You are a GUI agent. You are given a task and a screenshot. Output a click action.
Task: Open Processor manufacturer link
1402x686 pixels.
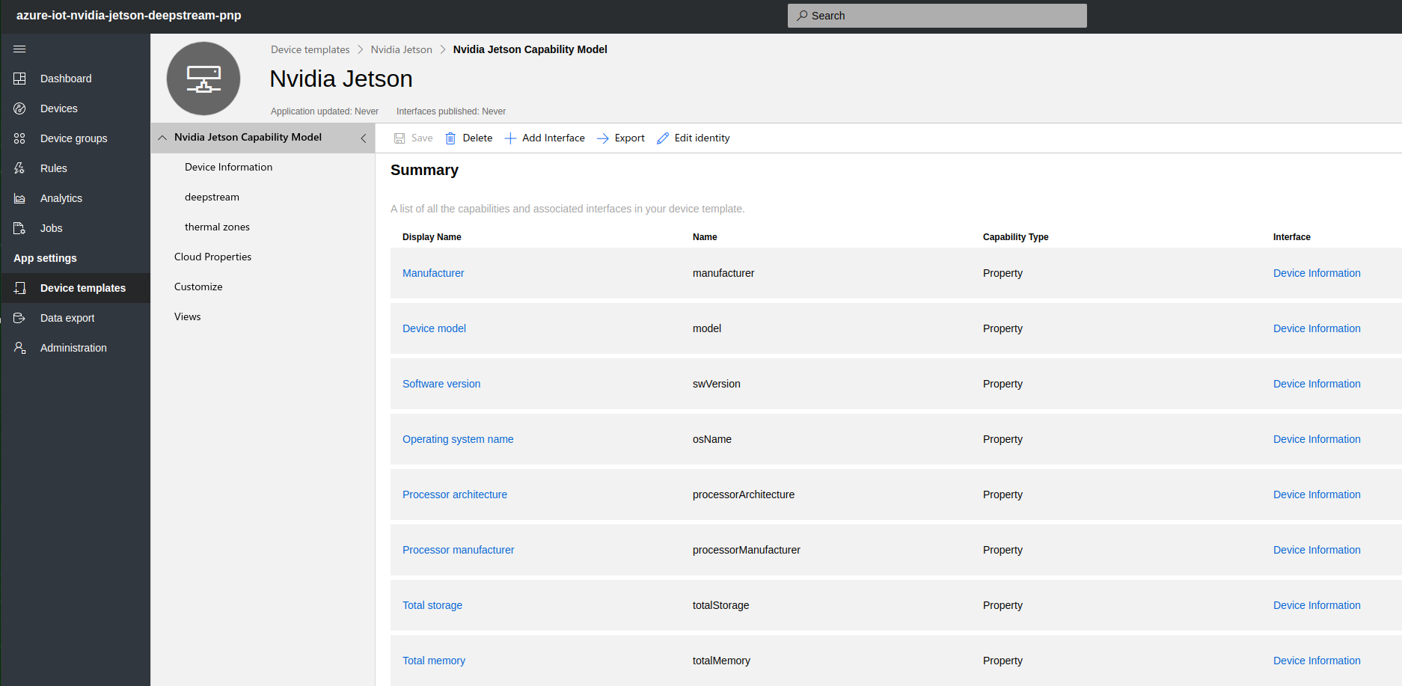tap(459, 550)
